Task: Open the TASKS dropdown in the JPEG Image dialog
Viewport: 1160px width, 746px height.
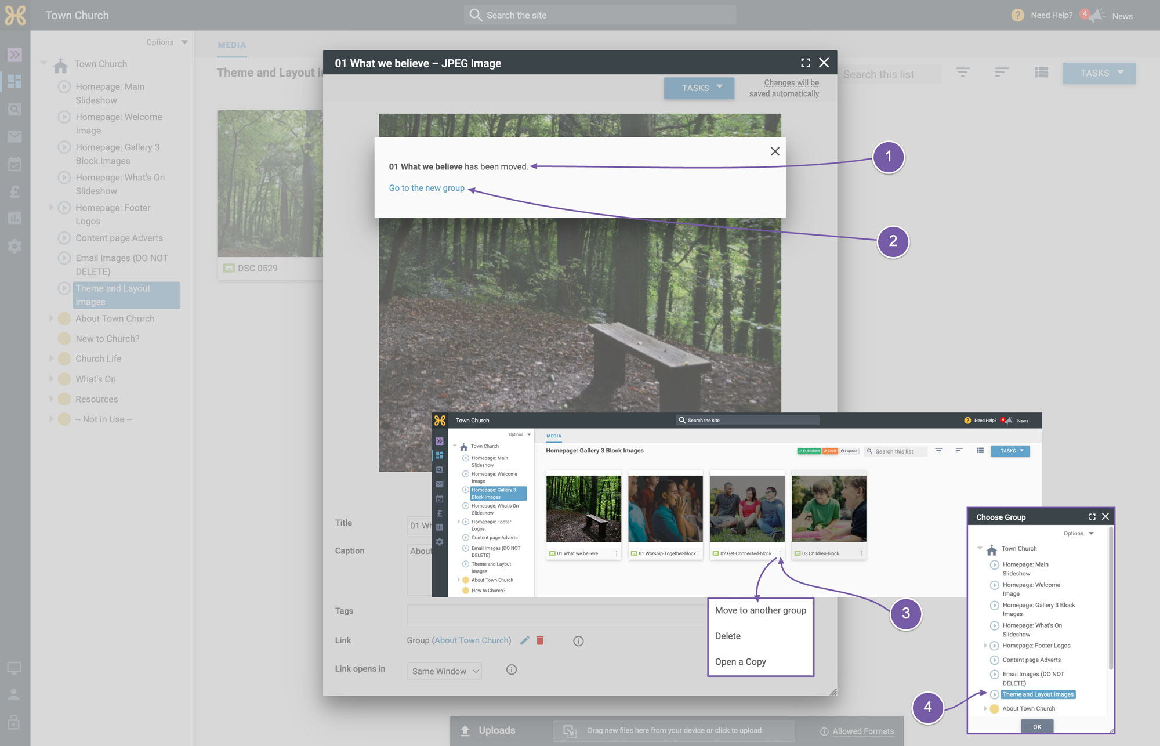Action: [699, 88]
